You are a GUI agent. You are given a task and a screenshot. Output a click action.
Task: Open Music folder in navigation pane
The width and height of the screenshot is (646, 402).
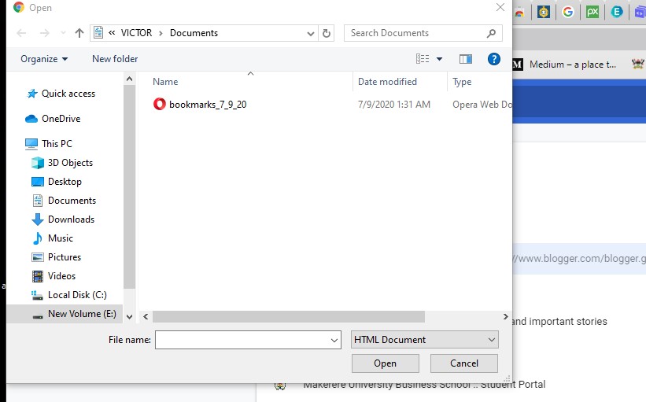click(x=60, y=238)
